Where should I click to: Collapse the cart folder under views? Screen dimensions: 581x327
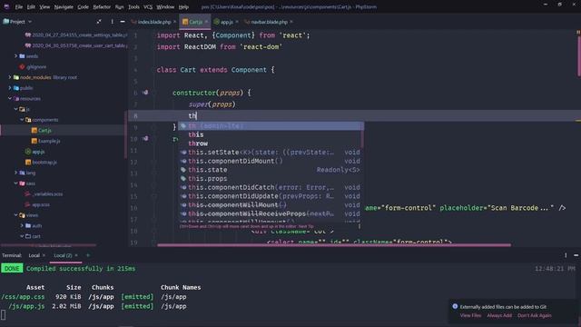(x=22, y=236)
